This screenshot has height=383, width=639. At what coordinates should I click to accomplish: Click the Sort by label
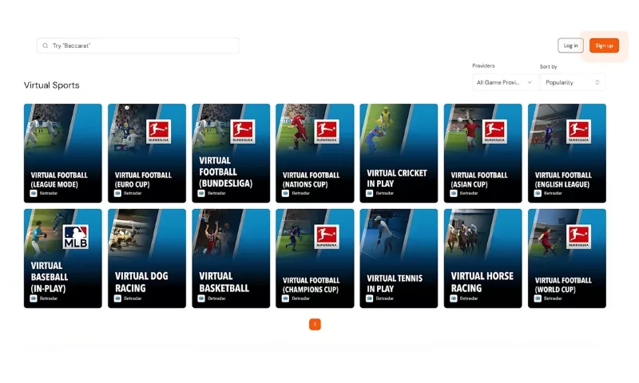click(x=549, y=66)
